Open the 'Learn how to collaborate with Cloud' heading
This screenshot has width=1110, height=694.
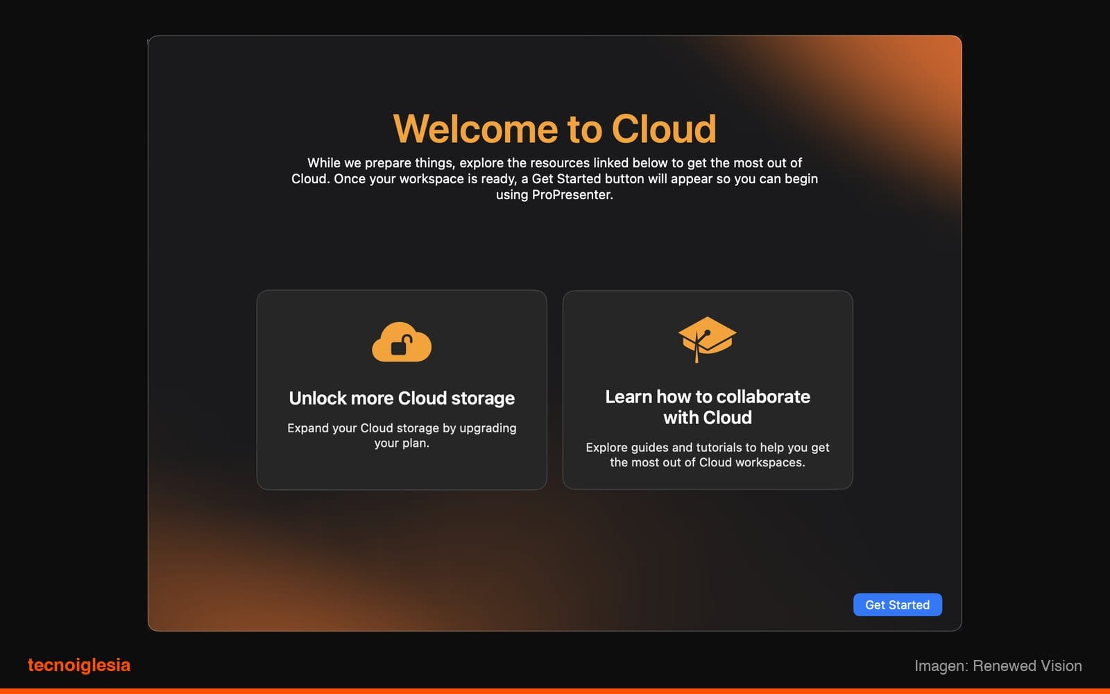pyautogui.click(x=708, y=407)
